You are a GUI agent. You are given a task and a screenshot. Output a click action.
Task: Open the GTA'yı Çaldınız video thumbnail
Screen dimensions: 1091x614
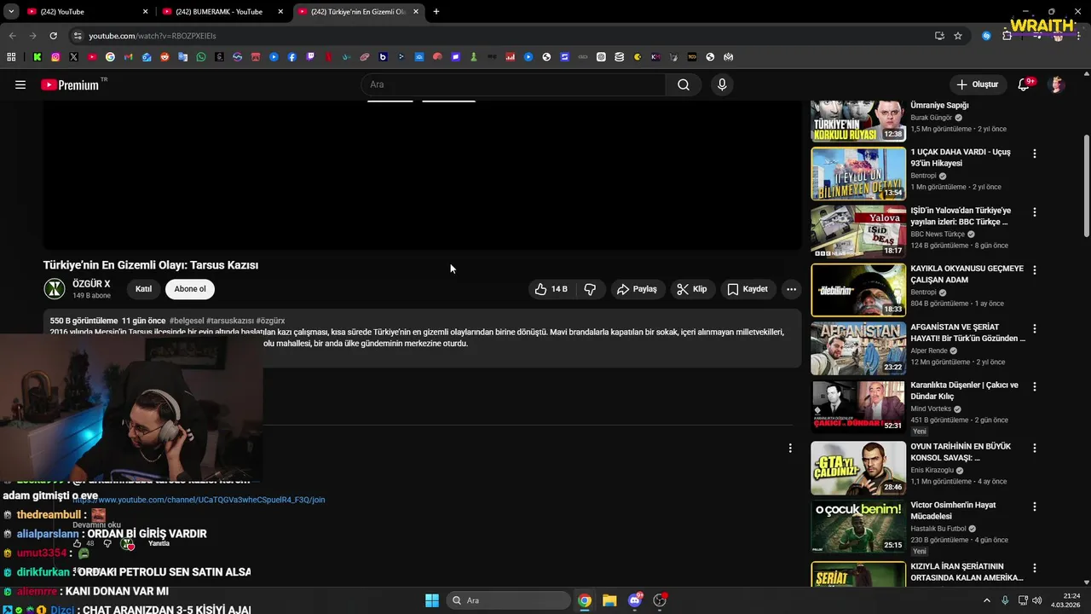[858, 467]
